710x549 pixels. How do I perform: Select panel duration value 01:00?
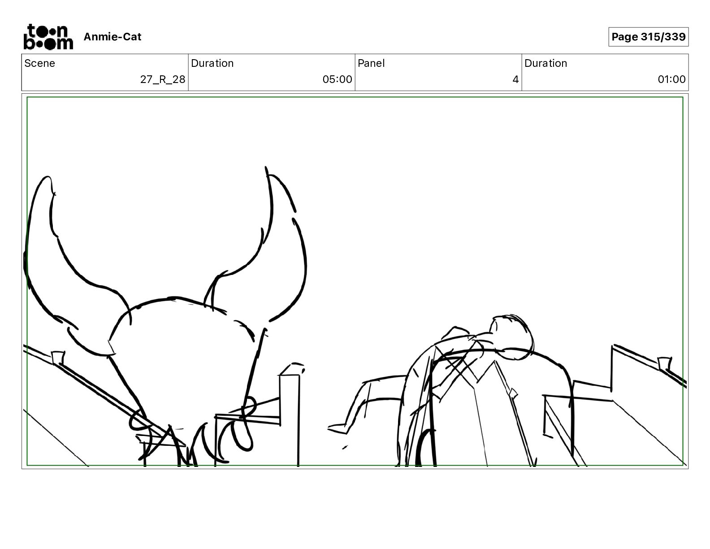[671, 79]
